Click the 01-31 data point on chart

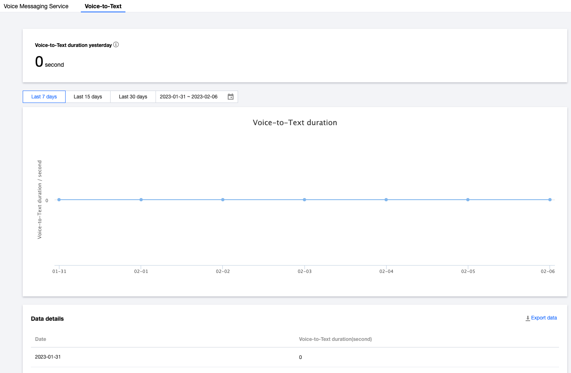click(x=59, y=200)
